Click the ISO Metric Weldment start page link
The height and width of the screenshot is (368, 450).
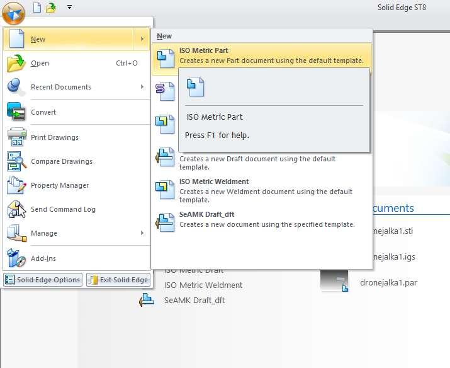(203, 285)
